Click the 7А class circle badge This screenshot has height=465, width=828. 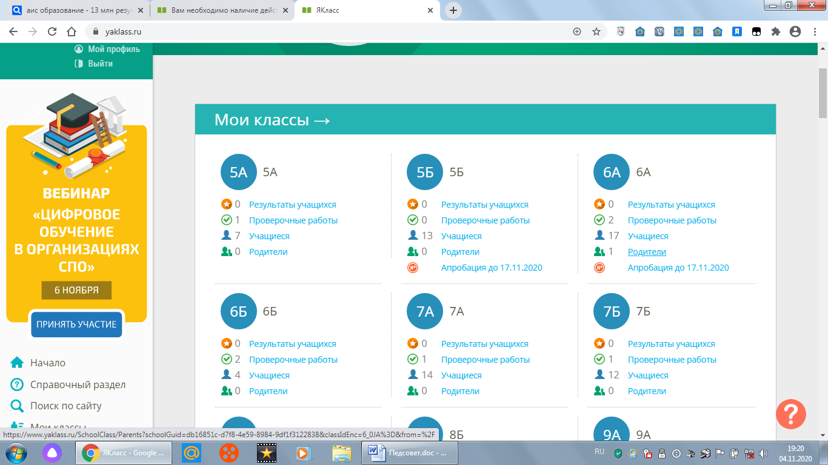(x=426, y=312)
